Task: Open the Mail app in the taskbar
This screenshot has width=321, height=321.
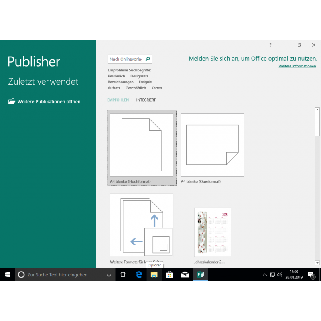Action: 185,275
